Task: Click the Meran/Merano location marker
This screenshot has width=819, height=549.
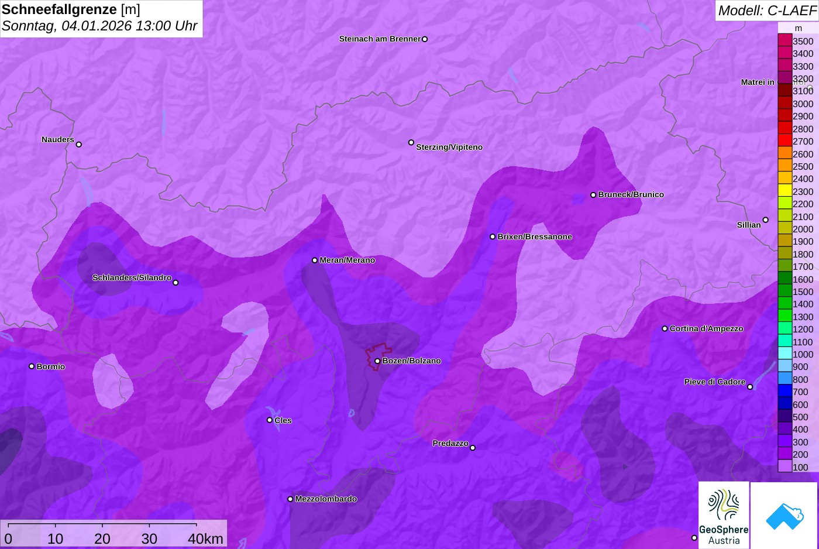Action: click(315, 260)
